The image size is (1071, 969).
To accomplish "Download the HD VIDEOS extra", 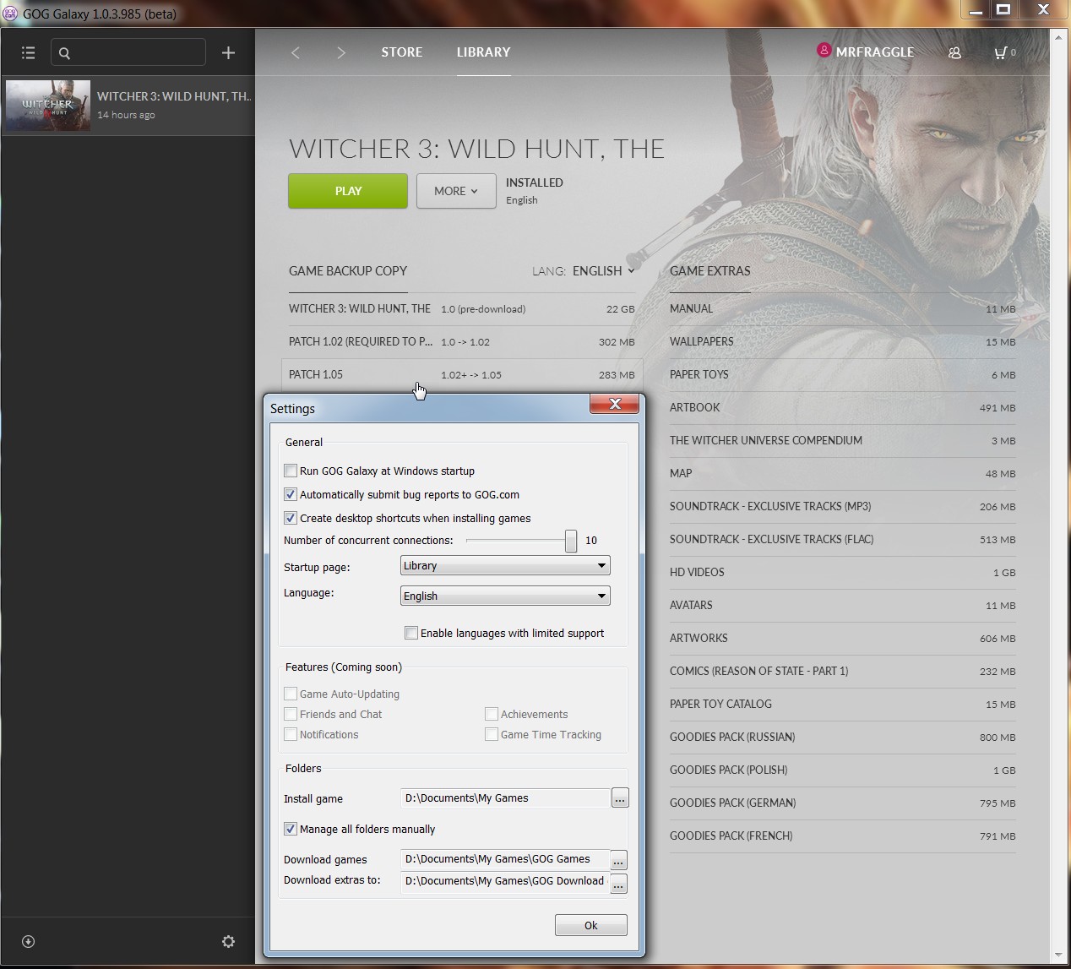I will tap(843, 573).
